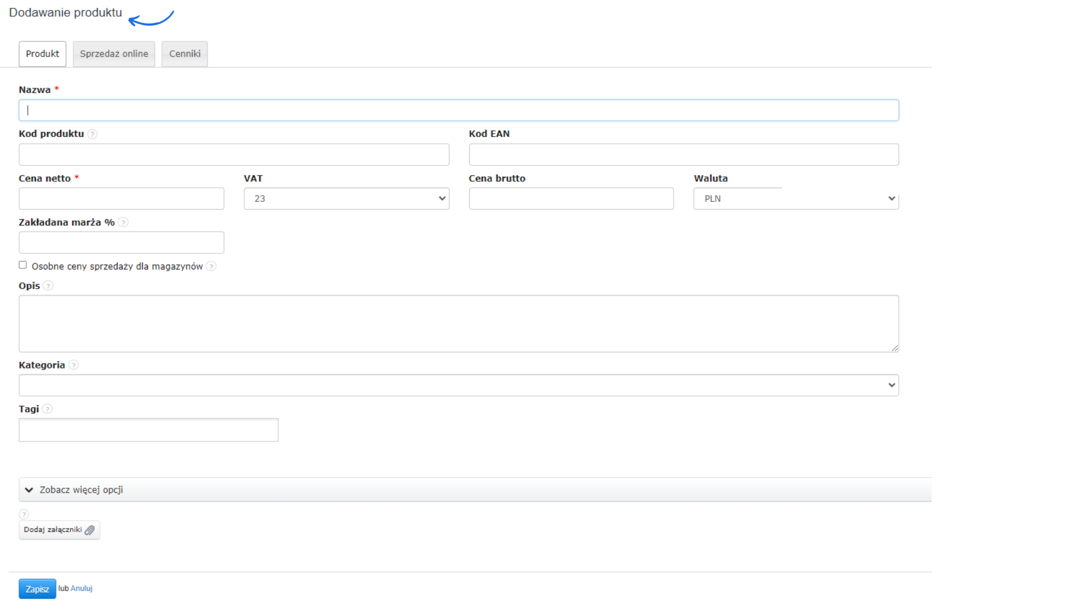Image resolution: width=1075 pixels, height=604 pixels.
Task: Open the Waluta currency dropdown
Action: click(x=796, y=199)
